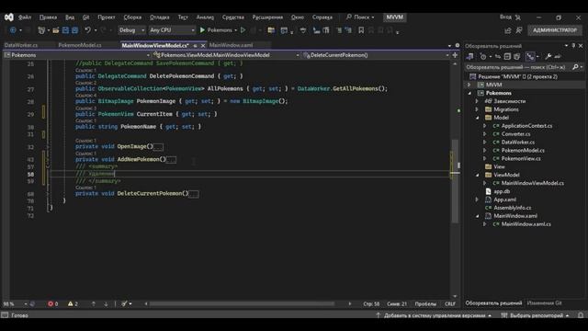Click the undo arrow icon

88,30
